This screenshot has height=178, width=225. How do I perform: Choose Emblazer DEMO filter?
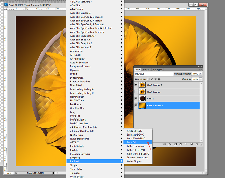click(x=138, y=135)
